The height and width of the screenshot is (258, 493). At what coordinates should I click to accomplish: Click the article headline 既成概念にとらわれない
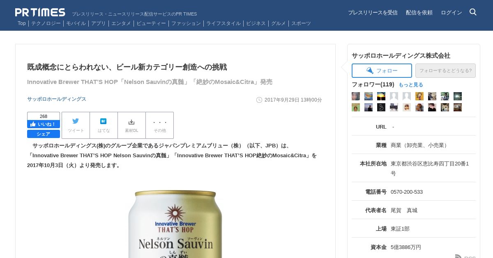click(127, 67)
